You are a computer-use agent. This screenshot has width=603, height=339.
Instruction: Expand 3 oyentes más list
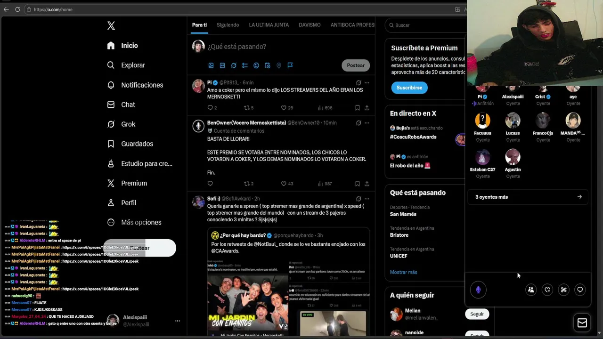(x=528, y=197)
